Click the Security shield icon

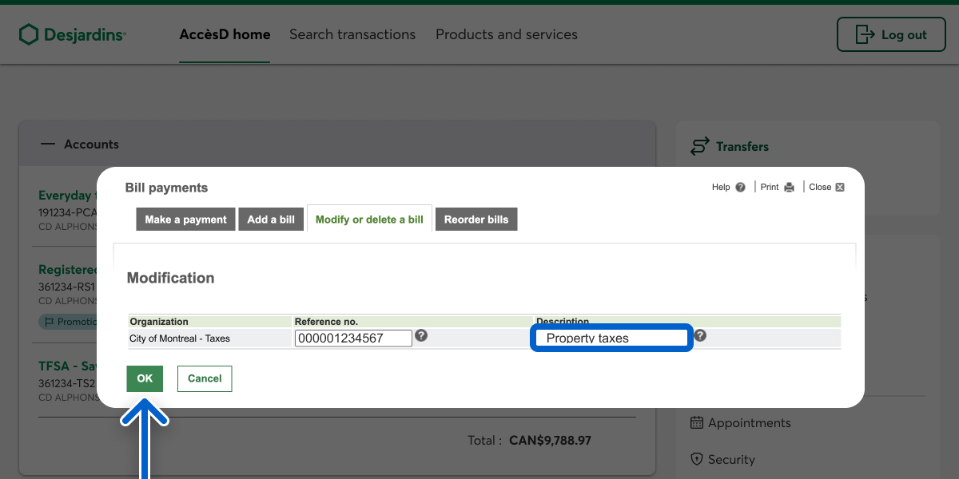click(x=697, y=459)
